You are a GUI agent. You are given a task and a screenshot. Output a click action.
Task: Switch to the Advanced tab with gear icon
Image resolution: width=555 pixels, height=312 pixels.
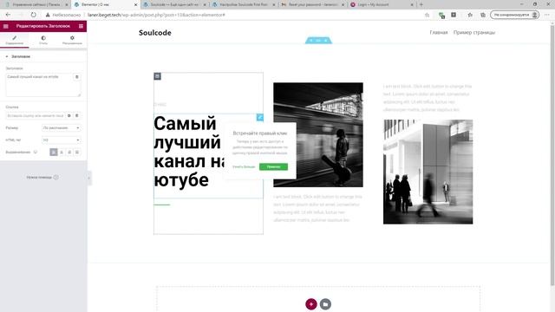click(72, 40)
